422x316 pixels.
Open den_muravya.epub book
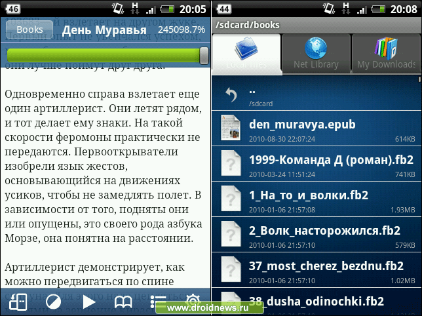pos(316,128)
